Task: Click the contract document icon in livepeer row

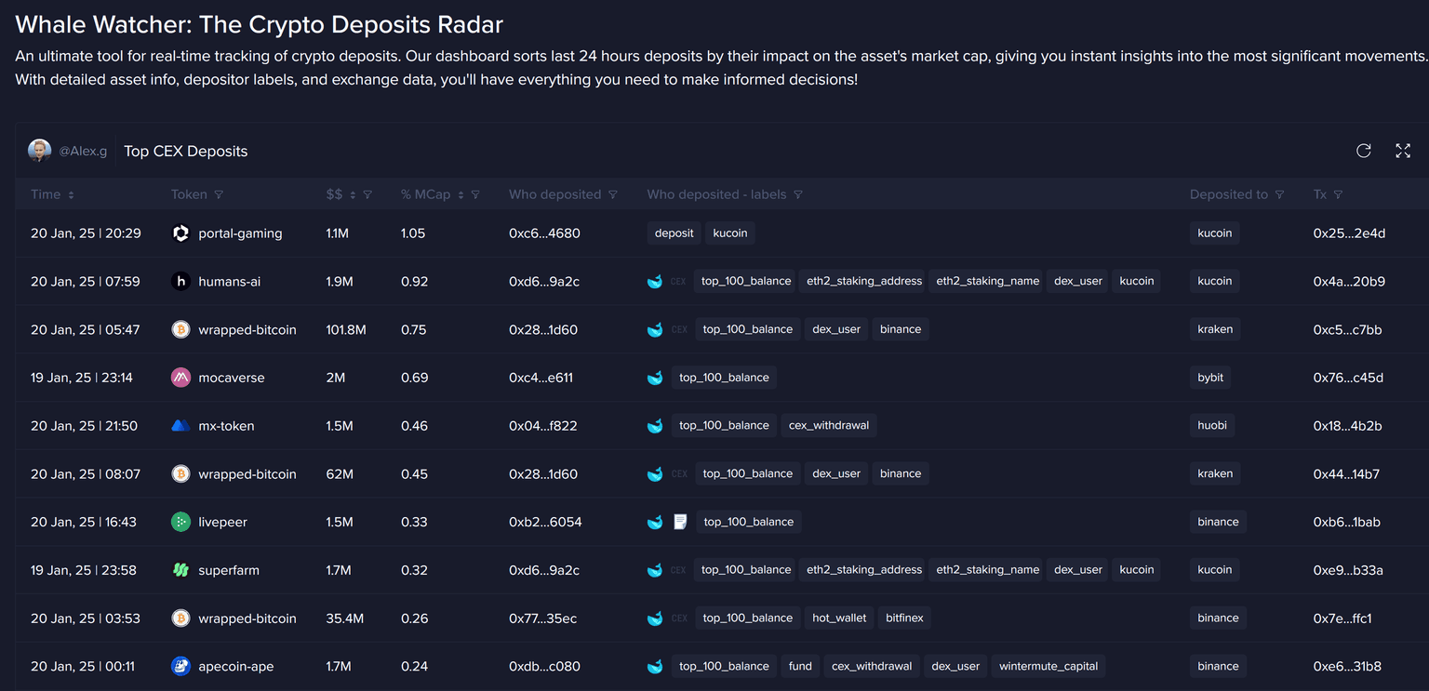Action: click(x=680, y=522)
